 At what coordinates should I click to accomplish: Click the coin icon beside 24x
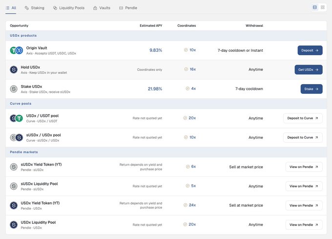click(185, 205)
